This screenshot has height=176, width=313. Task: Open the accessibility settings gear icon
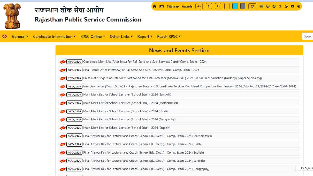252,6
